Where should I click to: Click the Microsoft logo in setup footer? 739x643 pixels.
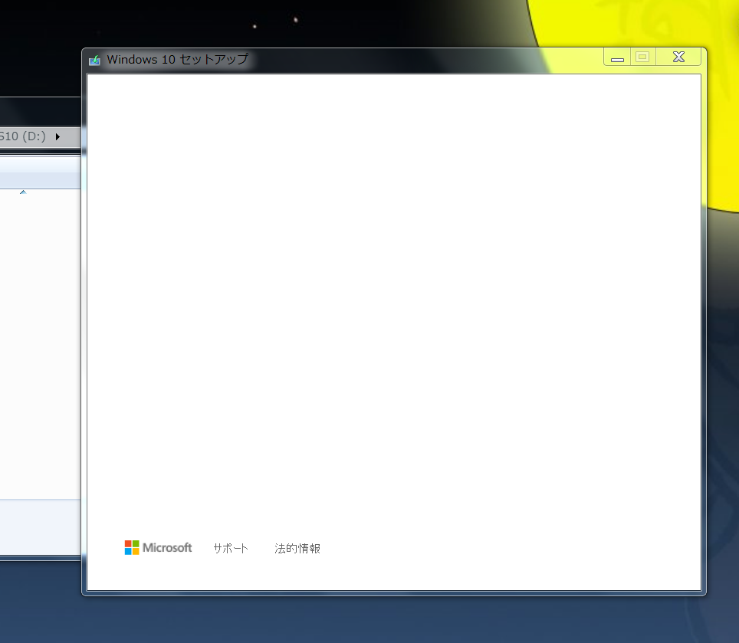(x=158, y=547)
